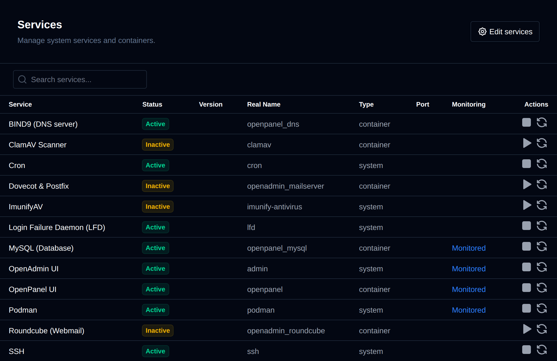Click the Inactive badge for ImunifyAV

pos(157,207)
